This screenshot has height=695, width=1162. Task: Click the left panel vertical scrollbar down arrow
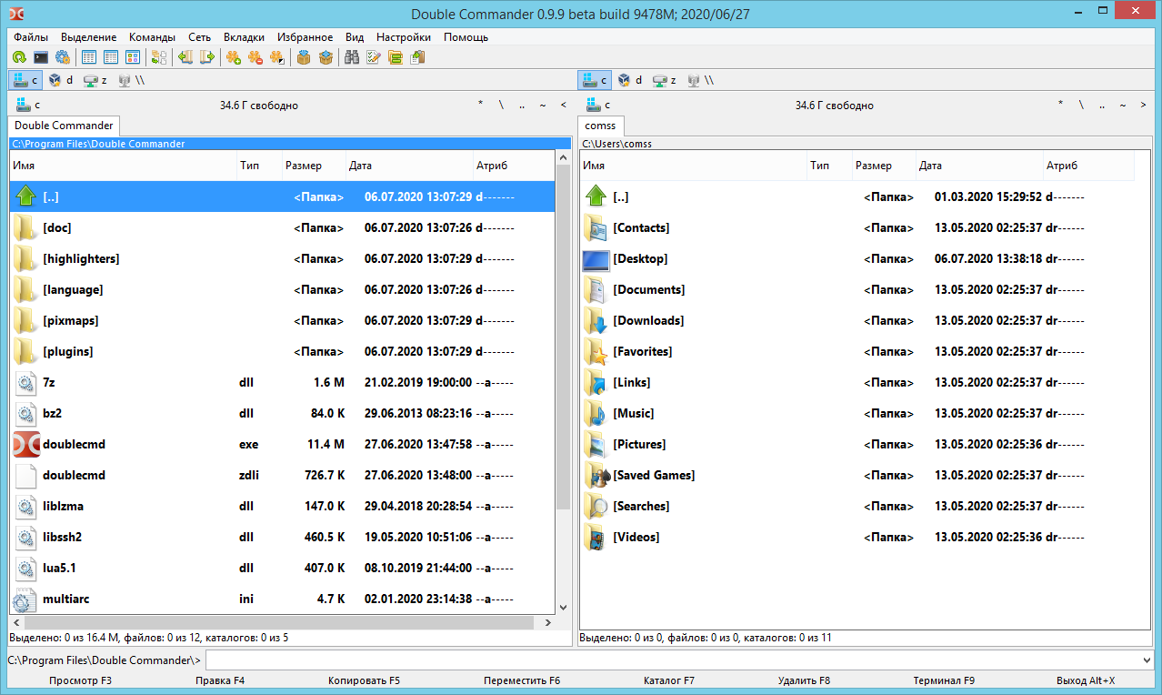pyautogui.click(x=563, y=607)
